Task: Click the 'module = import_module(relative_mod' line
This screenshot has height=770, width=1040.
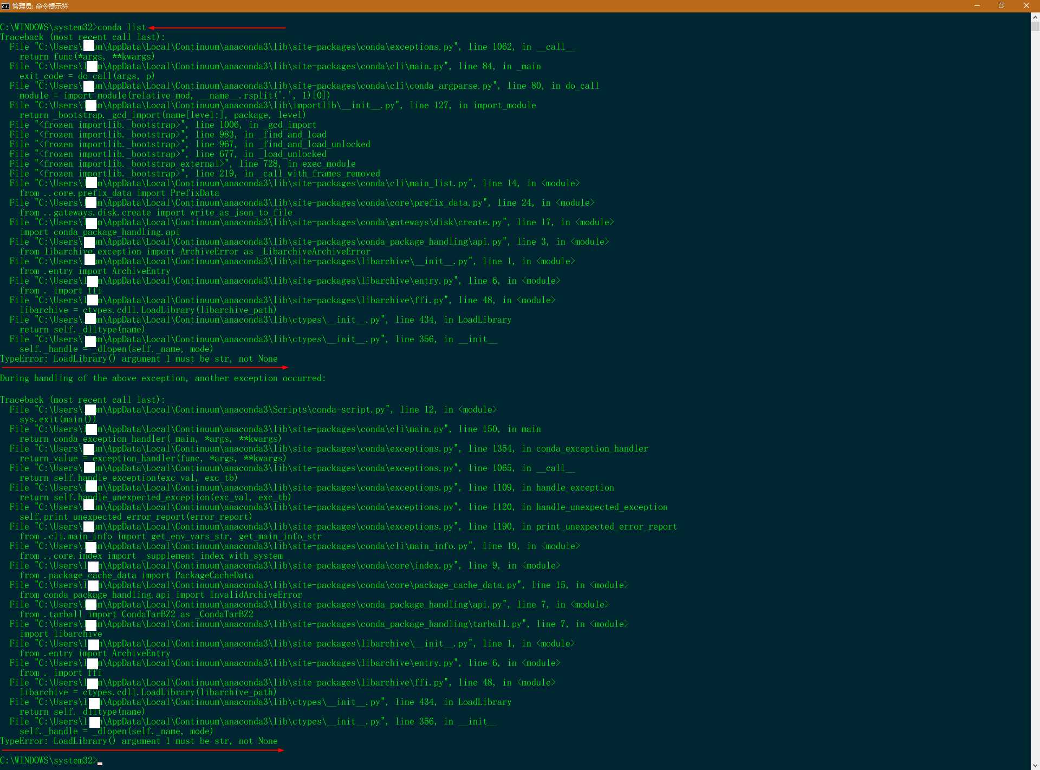Action: (x=175, y=95)
